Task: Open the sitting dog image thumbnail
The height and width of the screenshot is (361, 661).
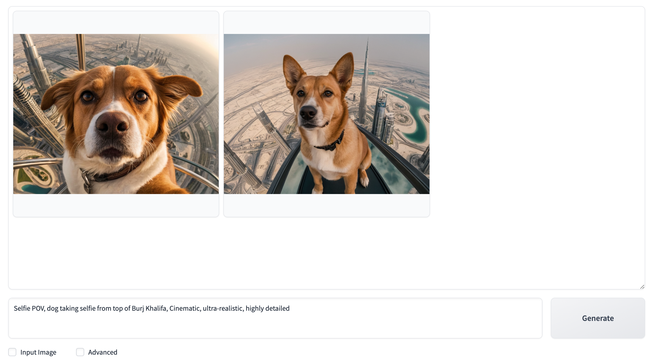Action: click(326, 114)
